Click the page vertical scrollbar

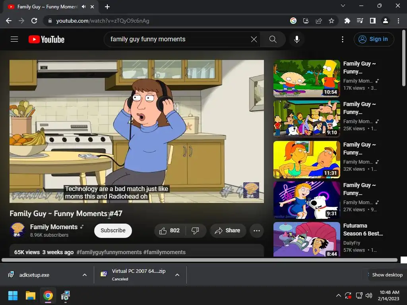[404, 58]
